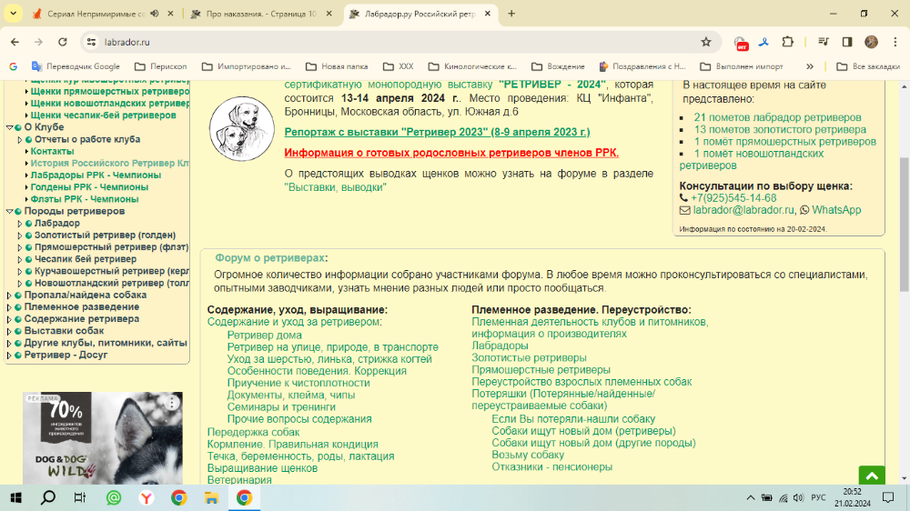Open the WhatsApp contact link
Viewport: 910px width, 511px height.
[836, 210]
